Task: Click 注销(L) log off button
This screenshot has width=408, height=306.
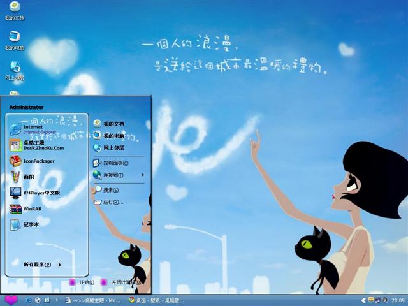Action: (82, 282)
